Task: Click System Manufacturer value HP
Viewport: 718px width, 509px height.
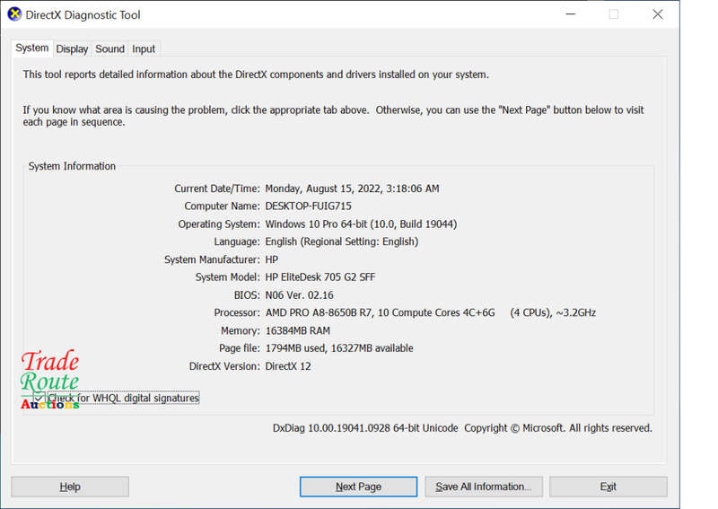Action: pyautogui.click(x=272, y=259)
